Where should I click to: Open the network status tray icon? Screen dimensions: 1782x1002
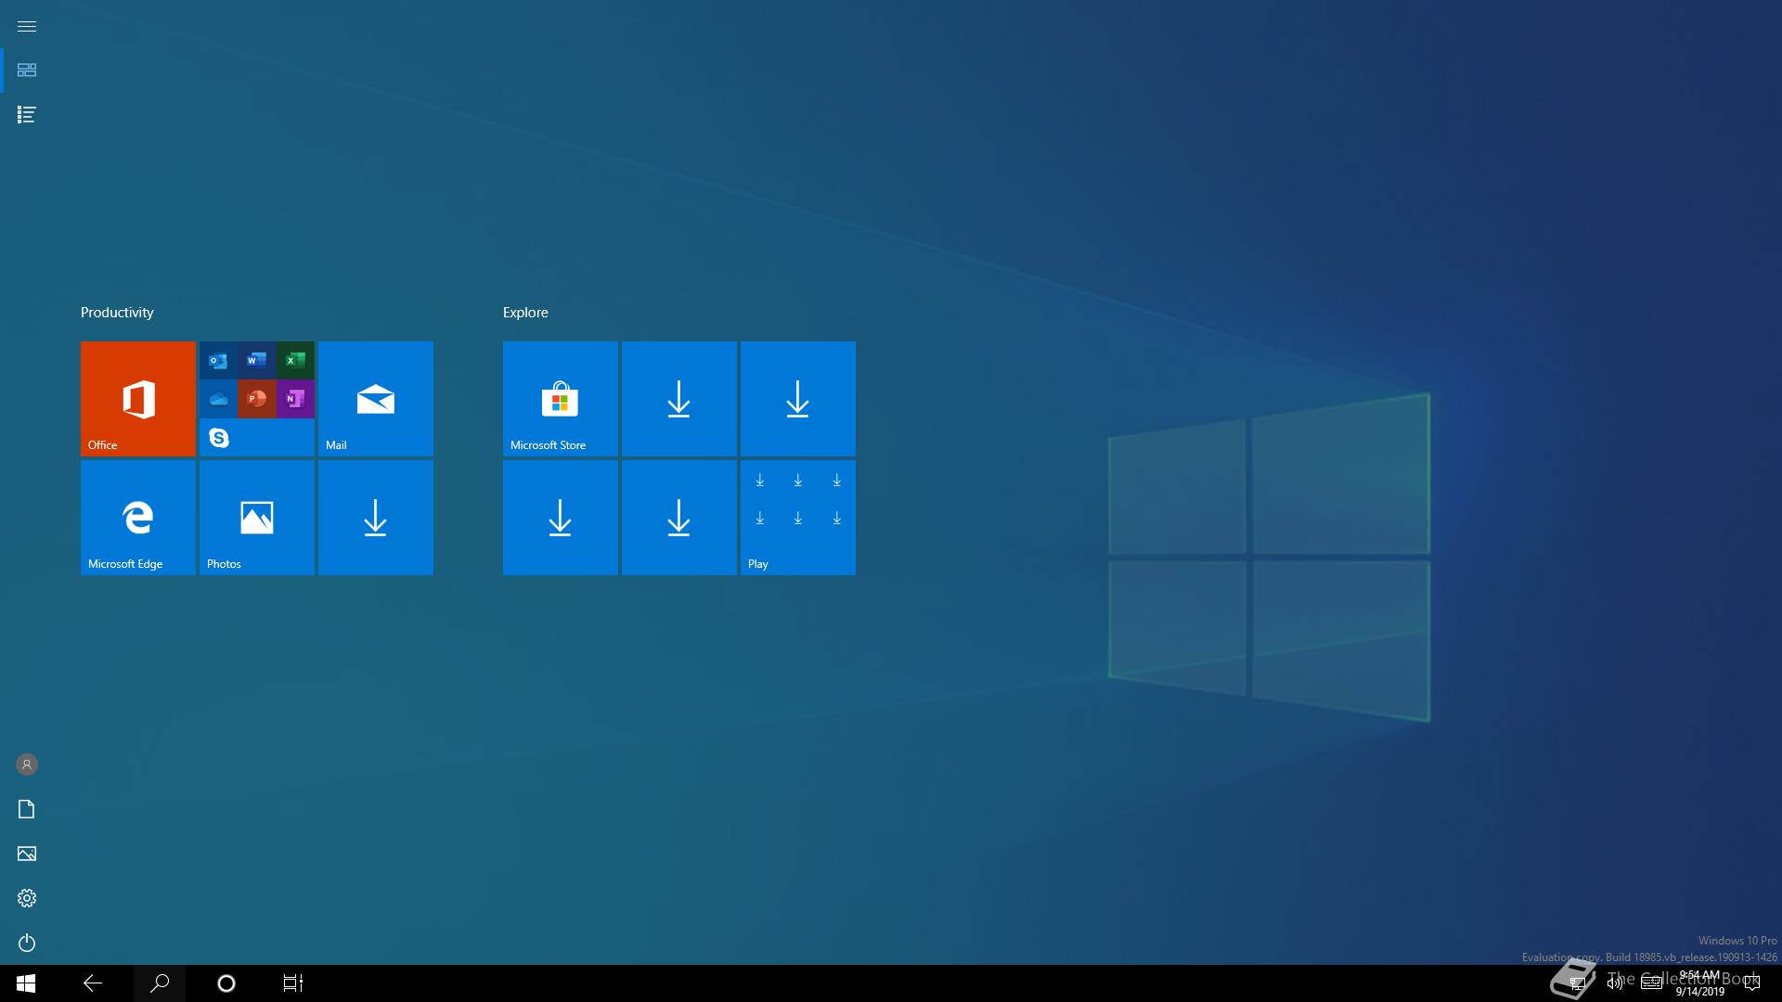point(1577,983)
